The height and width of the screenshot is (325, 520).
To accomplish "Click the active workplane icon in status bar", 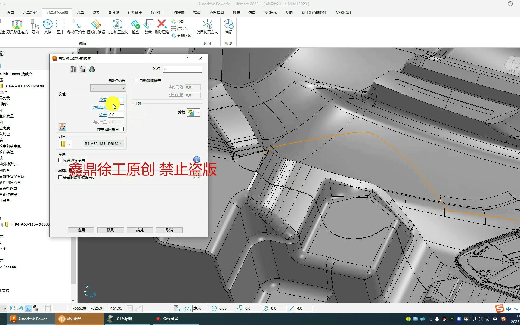I will point(28,308).
